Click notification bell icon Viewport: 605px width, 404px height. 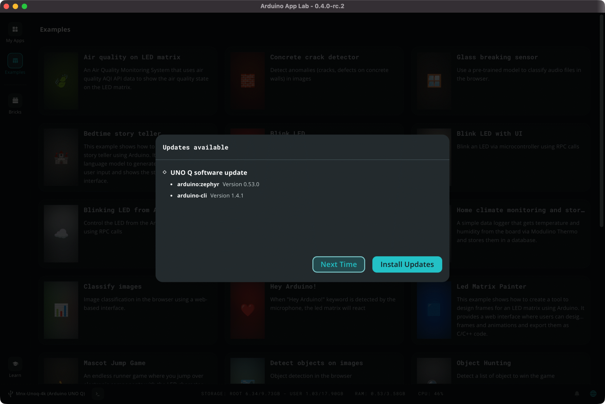577,393
